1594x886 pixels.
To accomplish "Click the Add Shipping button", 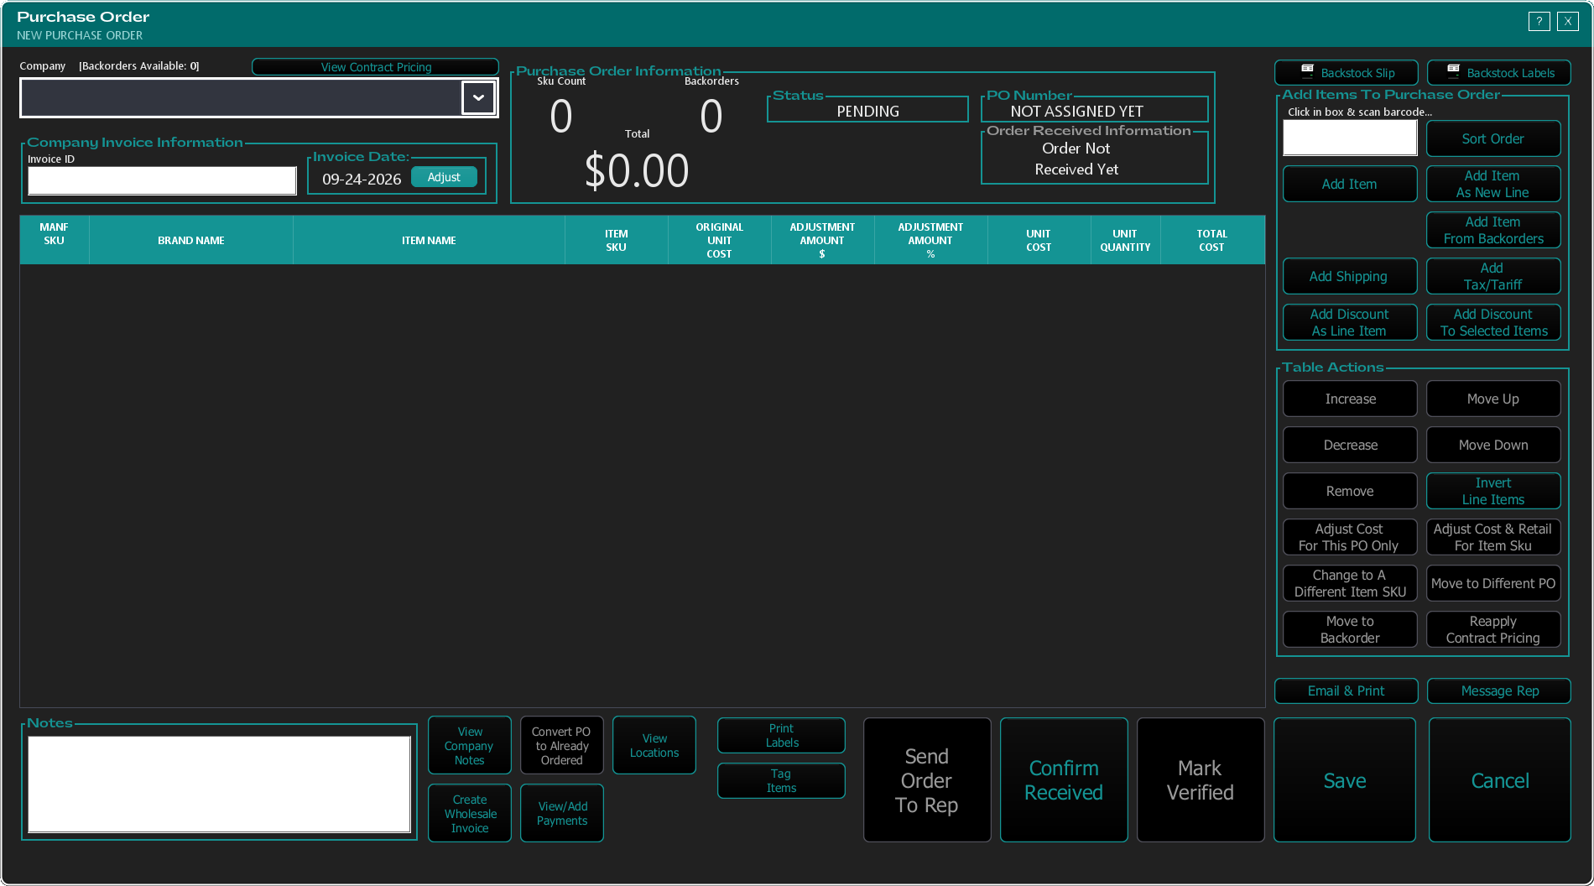I will pyautogui.click(x=1350, y=276).
